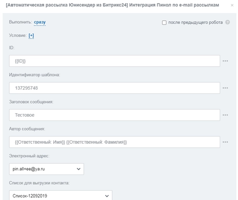Viewport: 238px width, 200px height.
Task: Enable the 'после предыдущего робота' checkbox
Action: [x=164, y=23]
